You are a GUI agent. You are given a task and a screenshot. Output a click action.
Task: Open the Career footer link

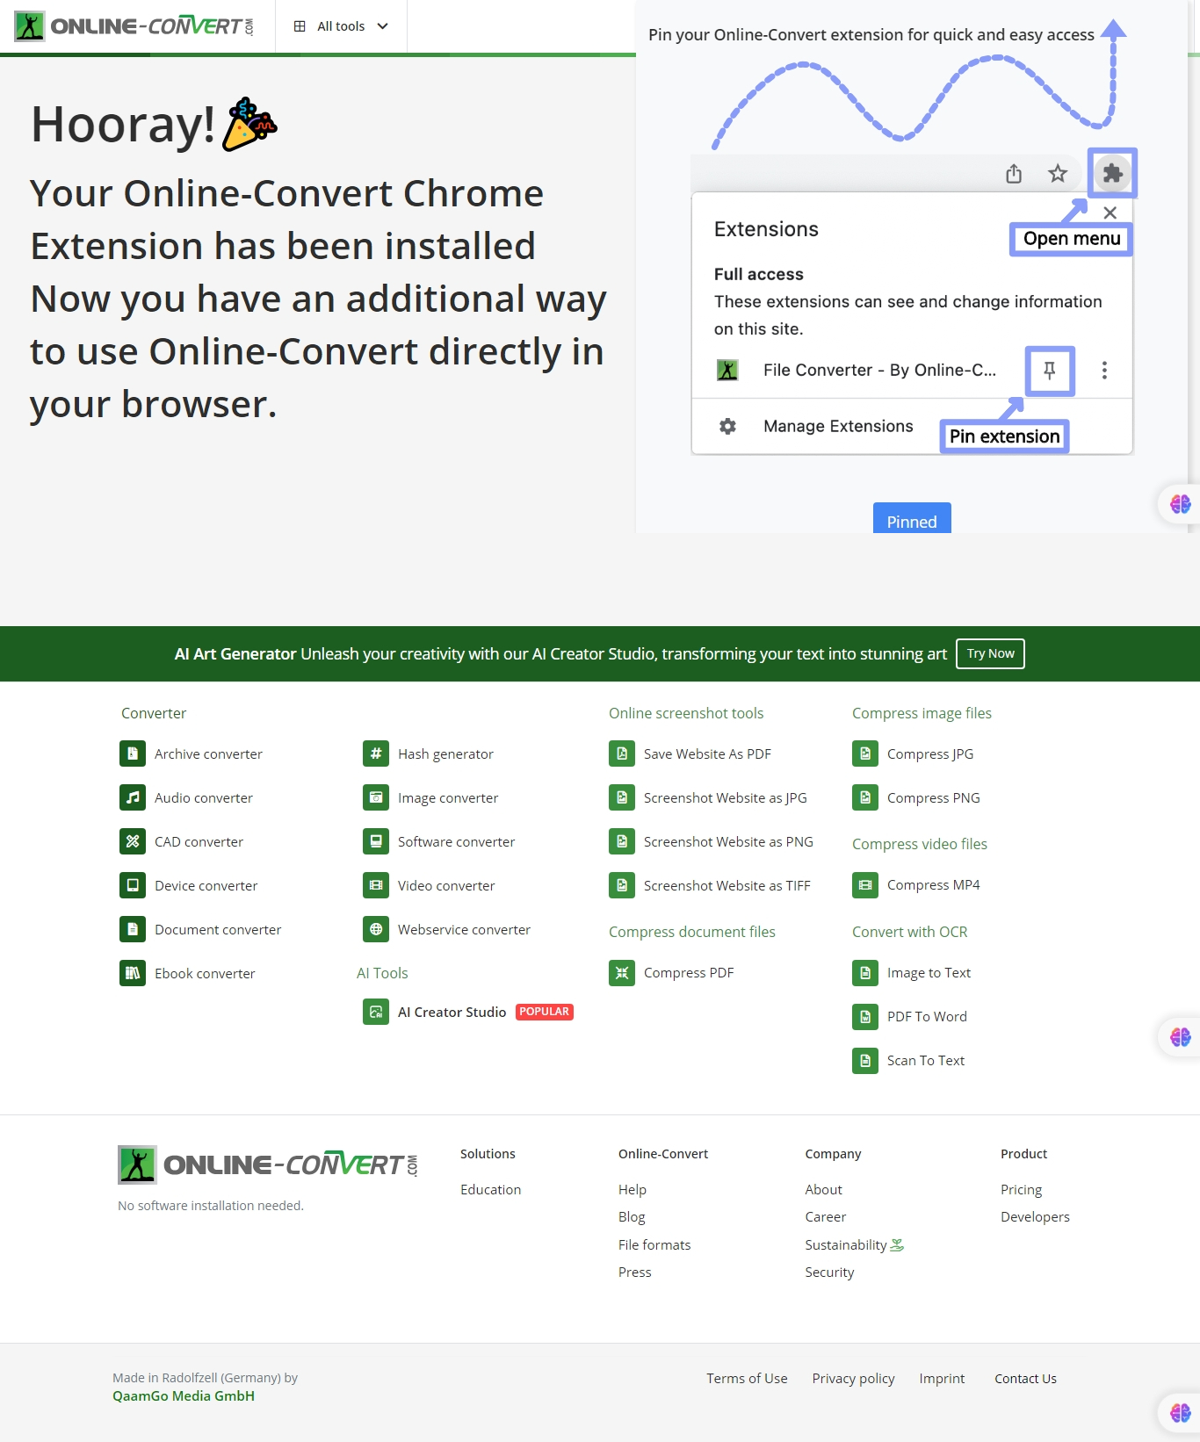pyautogui.click(x=826, y=1217)
